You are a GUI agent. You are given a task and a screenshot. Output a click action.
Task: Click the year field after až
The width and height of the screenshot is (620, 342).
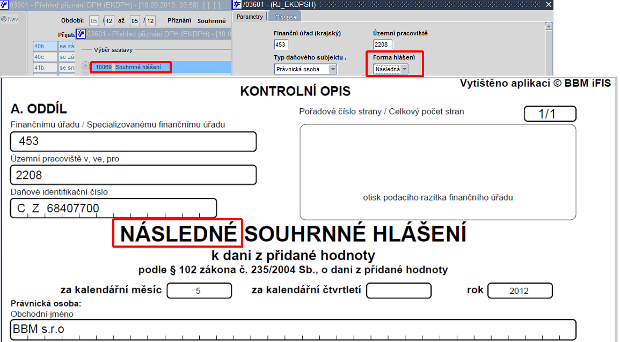[150, 21]
